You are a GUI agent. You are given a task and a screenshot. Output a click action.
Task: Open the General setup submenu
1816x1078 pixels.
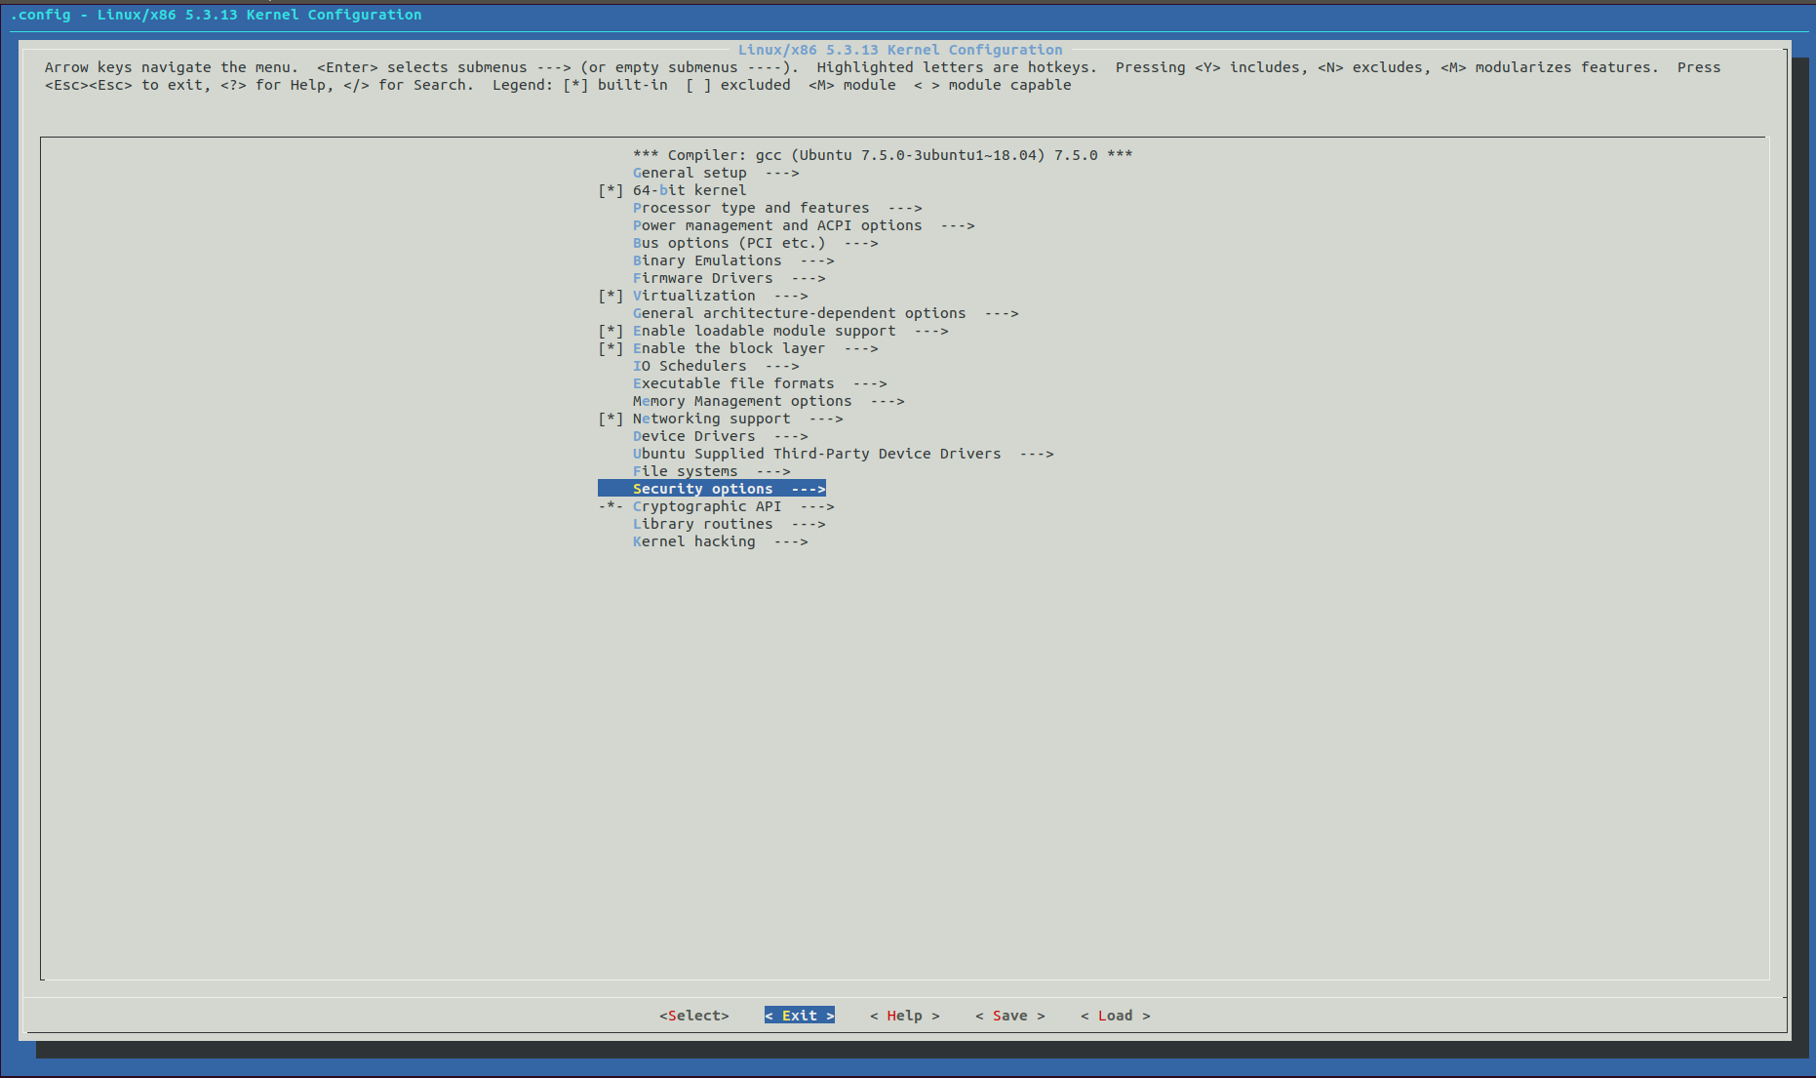[690, 173]
